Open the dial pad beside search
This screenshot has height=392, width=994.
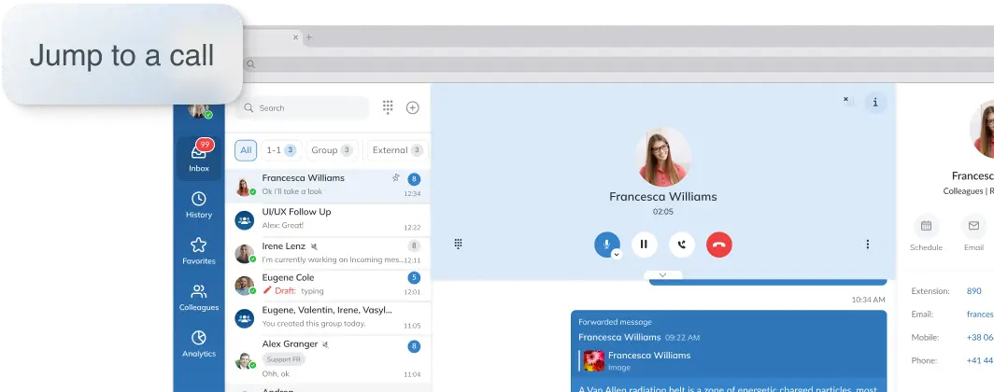388,107
